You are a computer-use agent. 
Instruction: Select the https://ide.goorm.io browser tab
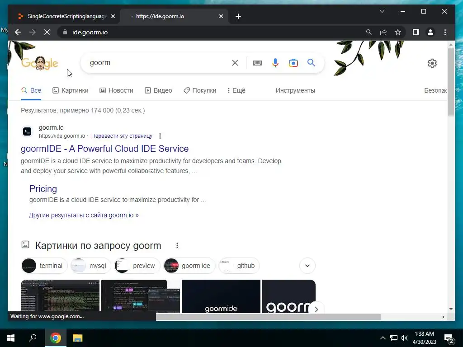[x=174, y=16]
